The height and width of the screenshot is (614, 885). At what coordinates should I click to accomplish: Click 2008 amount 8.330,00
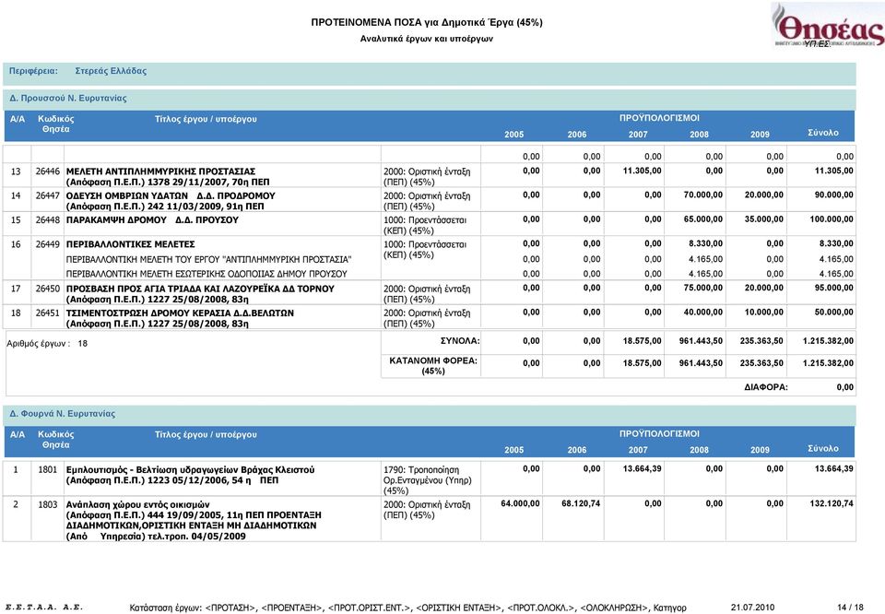coord(705,243)
